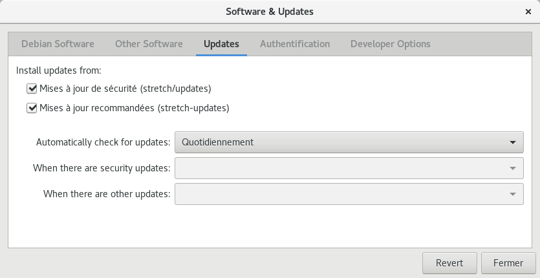Viewport: 540px width, 278px height.
Task: Uncheck the security updates (stretch/updates) checkbox
Action: pyautogui.click(x=32, y=89)
